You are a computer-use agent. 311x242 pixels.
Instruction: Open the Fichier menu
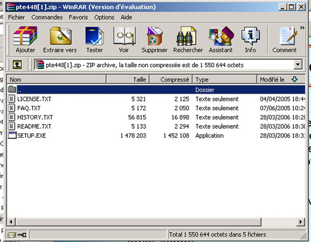click(17, 17)
